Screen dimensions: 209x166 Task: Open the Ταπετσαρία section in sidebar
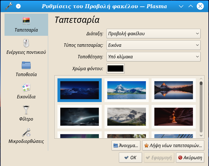point(26,25)
